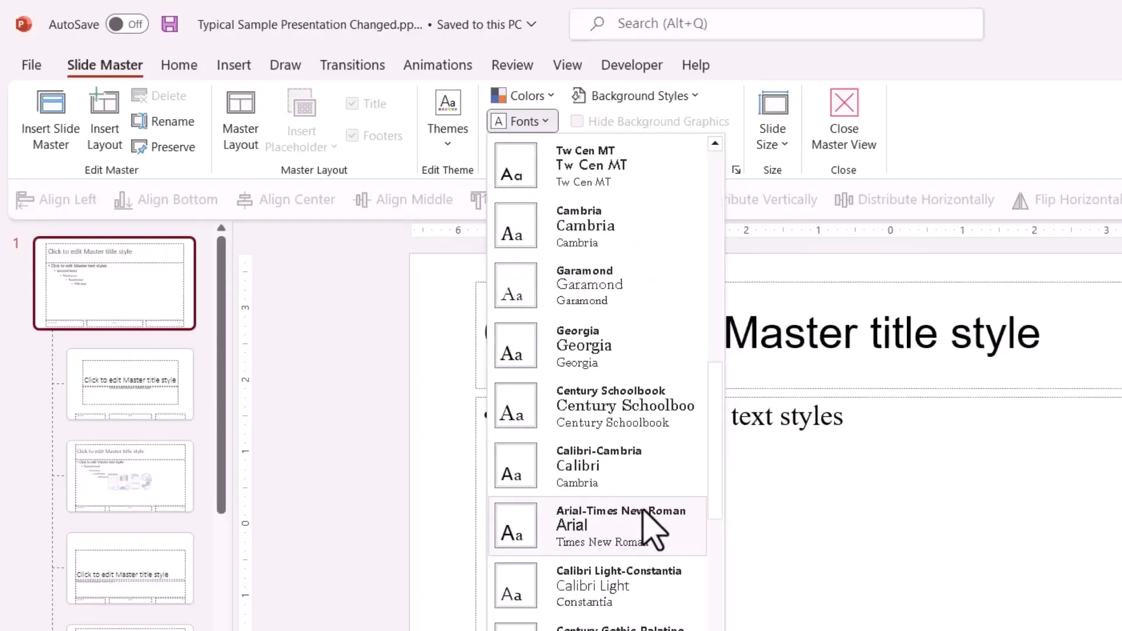Choose the Century Schoolbook theme font
This screenshot has height=631, width=1122.
[597, 405]
